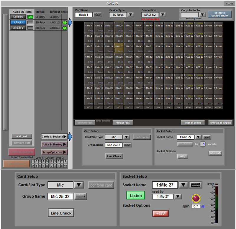The height and width of the screenshot is (229, 236).
Task: Select socket 1:Mic 49 in the grid
Action: 148,27
